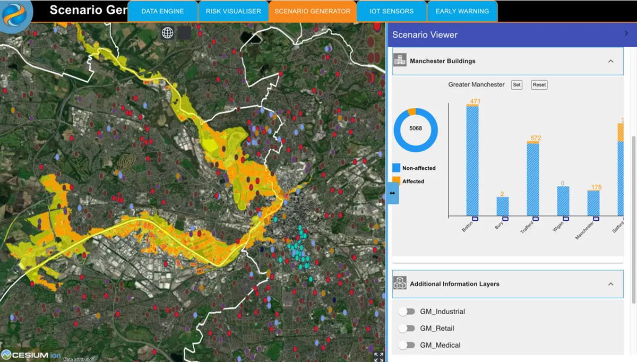
Task: Turn on the GM_Retail layer
Action: click(x=407, y=329)
